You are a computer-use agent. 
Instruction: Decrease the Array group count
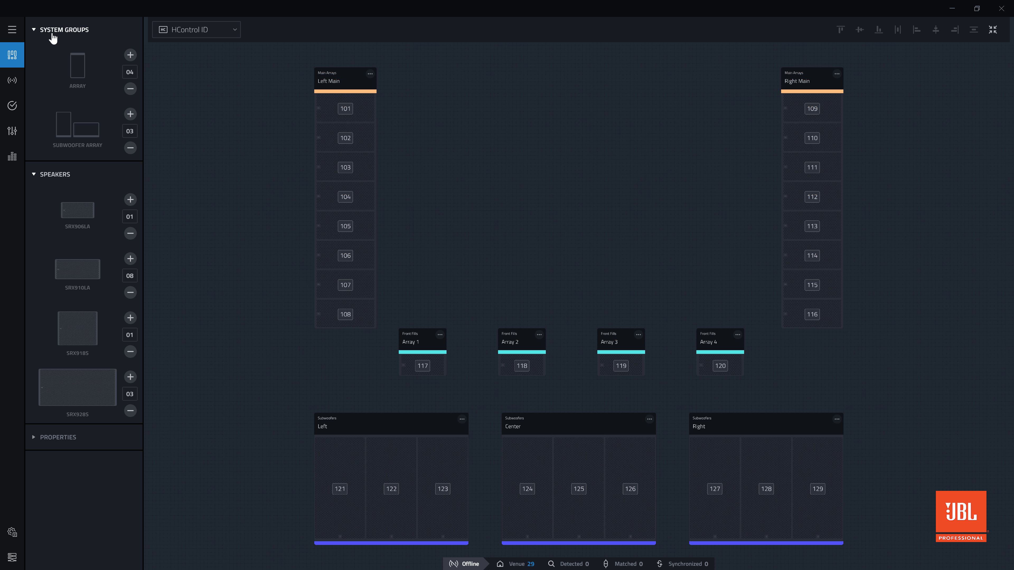130,88
